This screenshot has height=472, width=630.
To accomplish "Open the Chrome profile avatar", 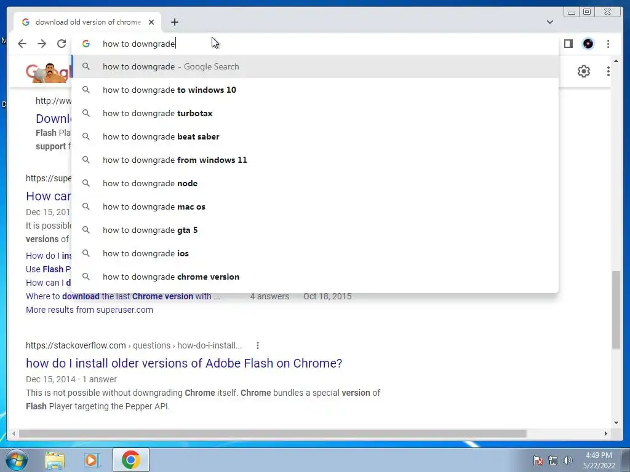I will [588, 44].
